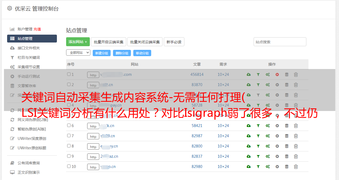The height and width of the screenshot is (180, 339).
Task: Click the filter icon in row 7
Action: (258, 136)
